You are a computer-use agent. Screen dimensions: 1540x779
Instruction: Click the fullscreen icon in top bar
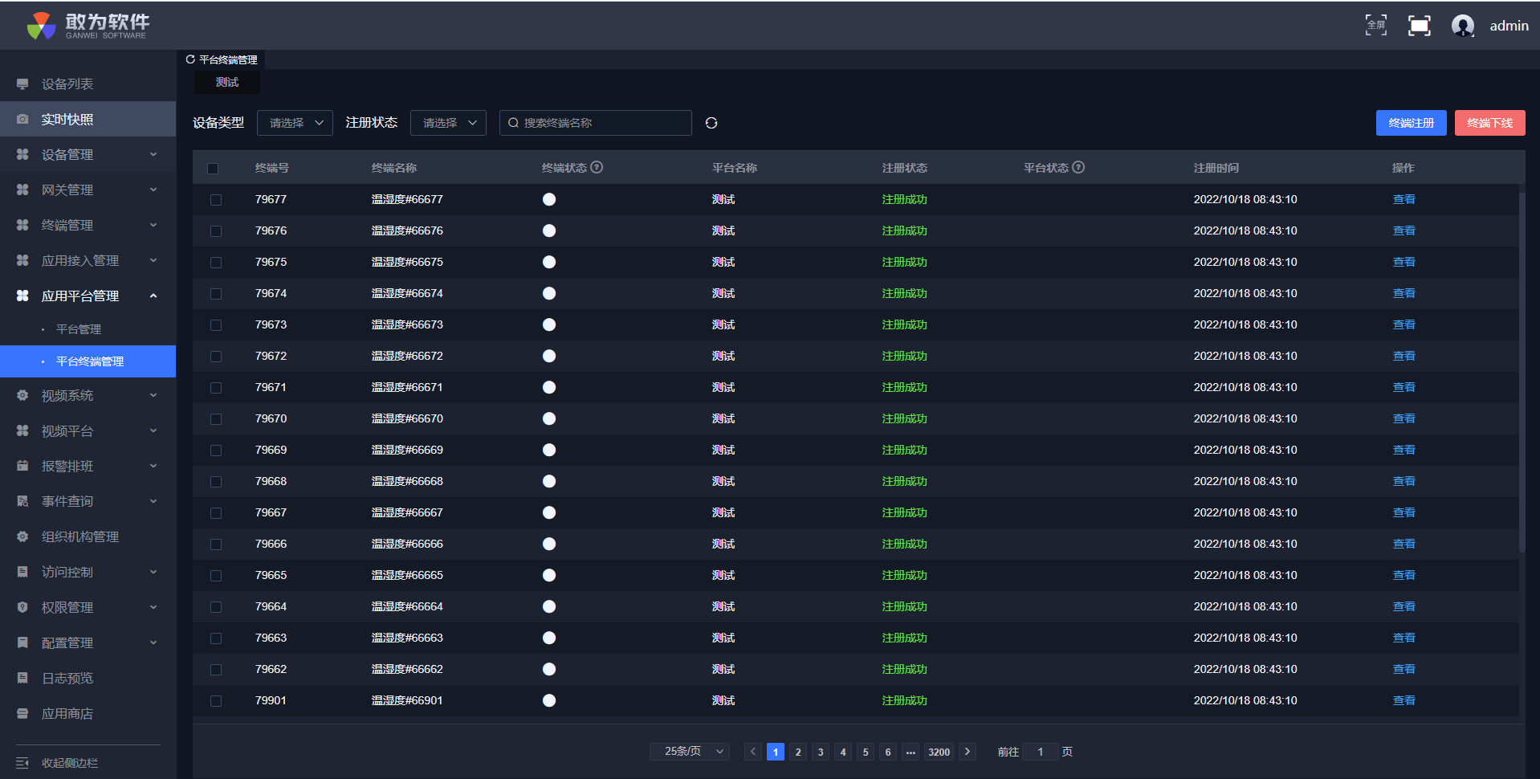click(x=1419, y=26)
